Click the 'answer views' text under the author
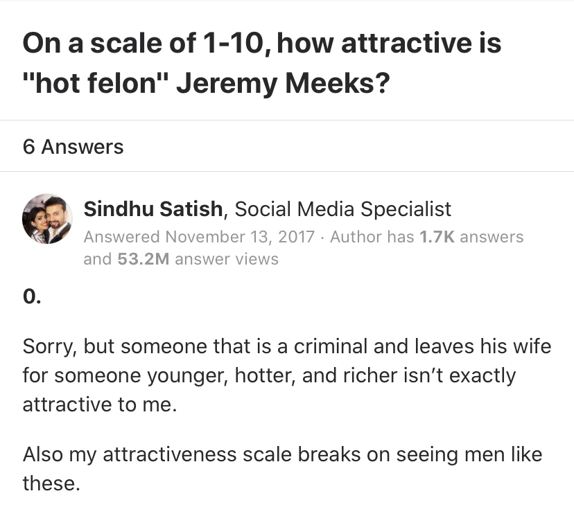Screen dimensions: 574x516 pos(227,259)
